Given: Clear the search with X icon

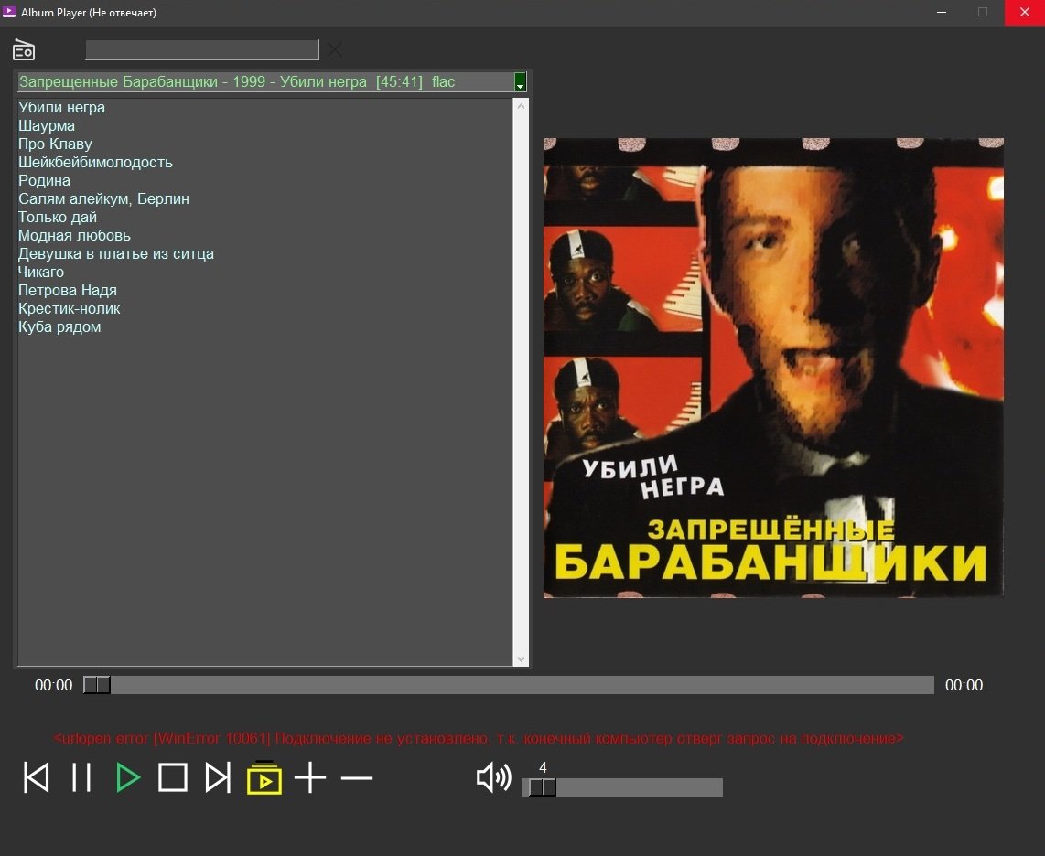Looking at the screenshot, I should pyautogui.click(x=335, y=50).
